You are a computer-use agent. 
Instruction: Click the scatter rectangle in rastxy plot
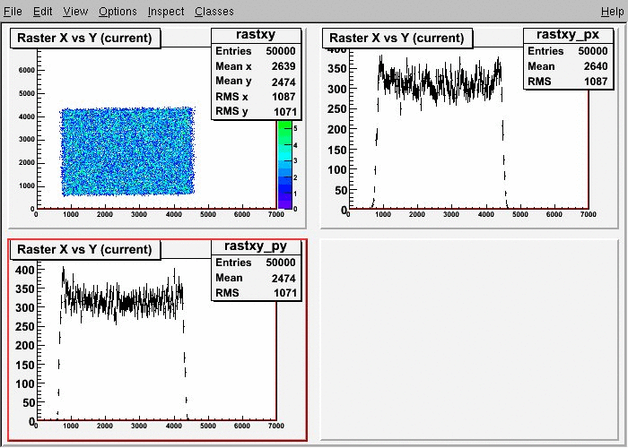tap(127, 152)
